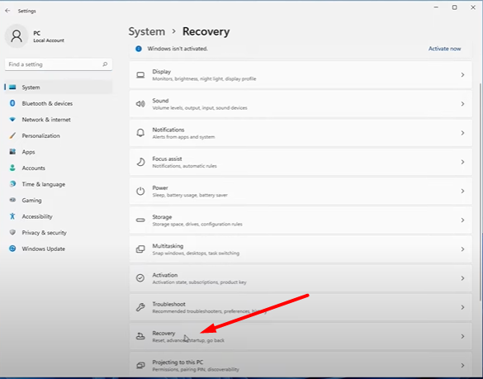Click the back arrow in Settings header
The height and width of the screenshot is (379, 483).
[x=7, y=11]
